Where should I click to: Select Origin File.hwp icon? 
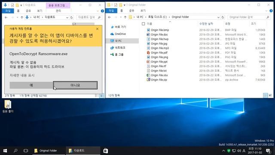pyautogui.click(x=148, y=39)
